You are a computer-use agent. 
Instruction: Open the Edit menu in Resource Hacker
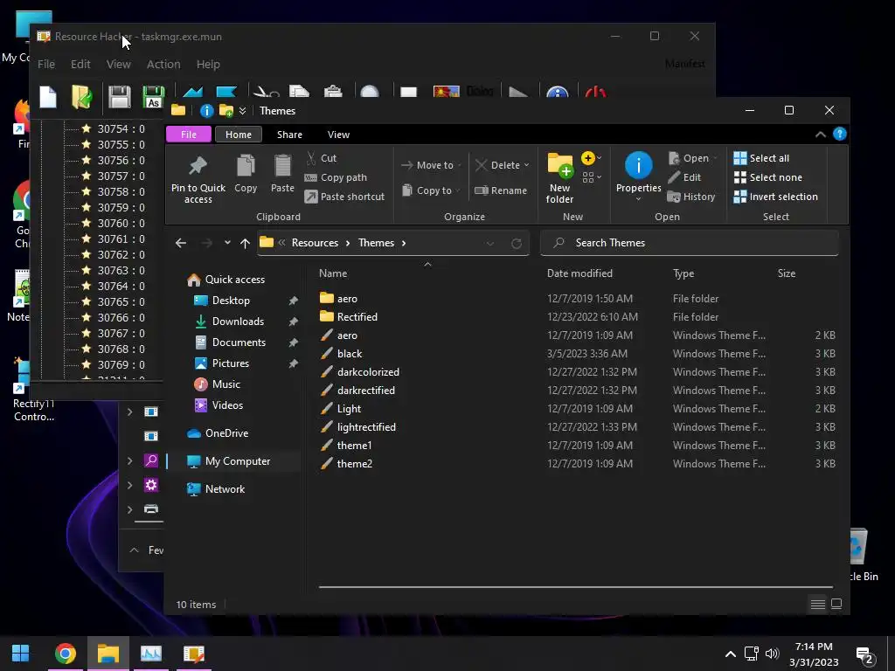tap(80, 65)
